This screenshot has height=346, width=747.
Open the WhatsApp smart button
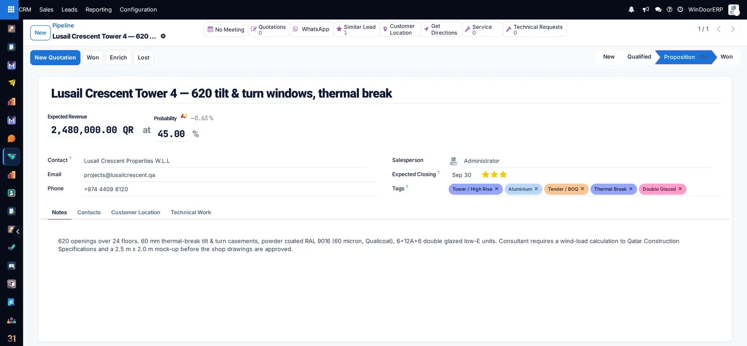point(311,29)
